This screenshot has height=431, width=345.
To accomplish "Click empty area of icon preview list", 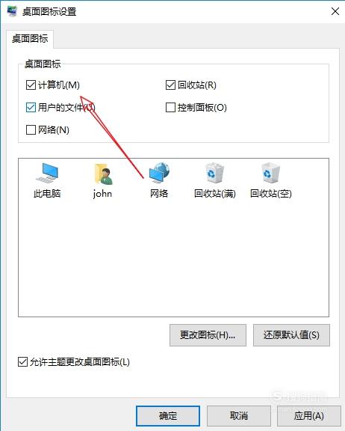I will pyautogui.click(x=173, y=258).
